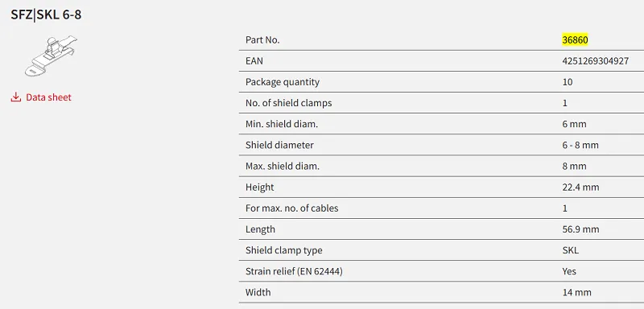This screenshot has width=644, height=309.
Task: Select the highlighted part number 36860
Action: point(575,39)
